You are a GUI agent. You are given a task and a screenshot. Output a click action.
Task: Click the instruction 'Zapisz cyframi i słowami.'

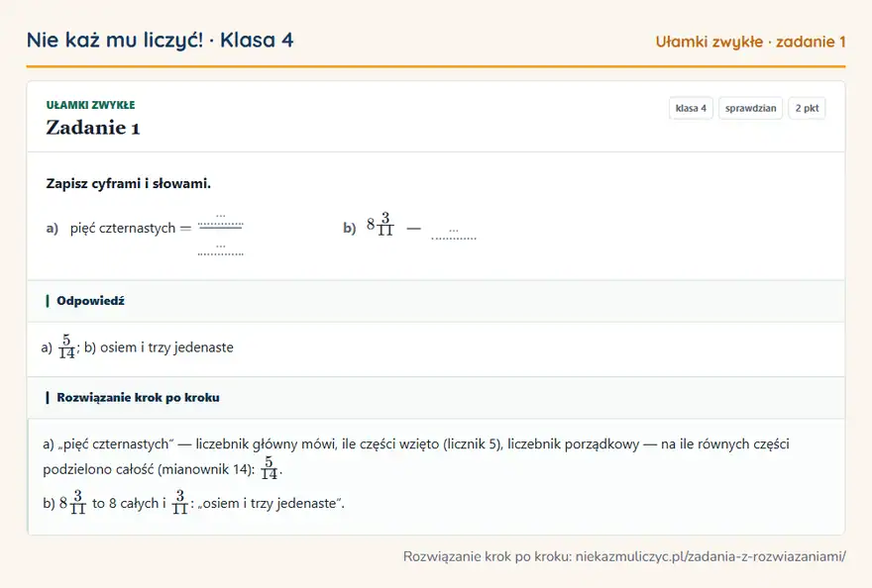click(129, 183)
